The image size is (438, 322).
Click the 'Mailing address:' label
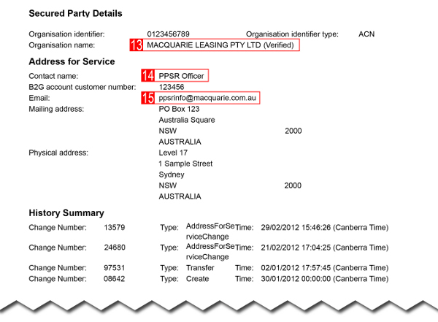(56, 109)
